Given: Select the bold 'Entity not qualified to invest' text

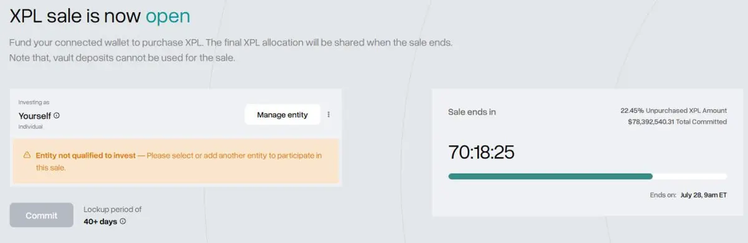Looking at the screenshot, I should click(86, 155).
